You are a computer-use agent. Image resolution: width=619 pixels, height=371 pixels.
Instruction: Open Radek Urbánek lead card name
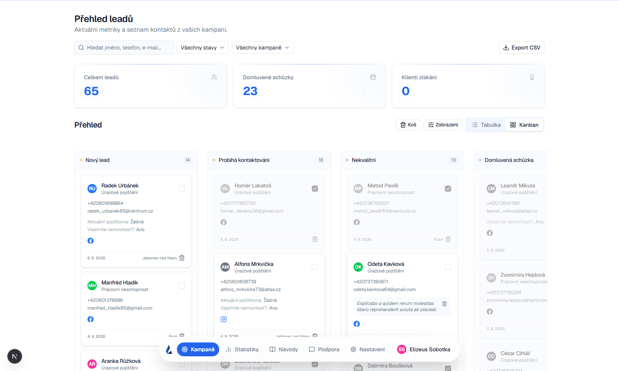120,185
